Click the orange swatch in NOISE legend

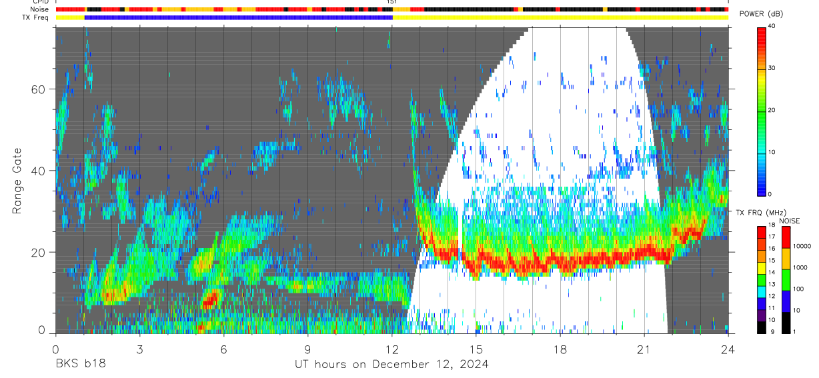pos(786,258)
